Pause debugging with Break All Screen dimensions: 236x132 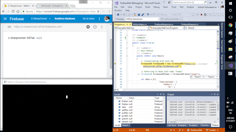point(198,15)
